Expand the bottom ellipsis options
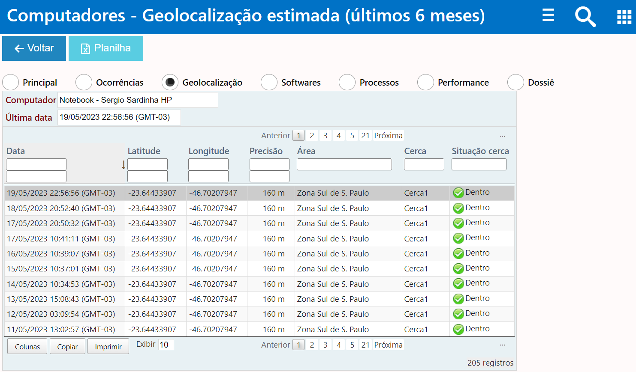The height and width of the screenshot is (372, 636). click(502, 345)
